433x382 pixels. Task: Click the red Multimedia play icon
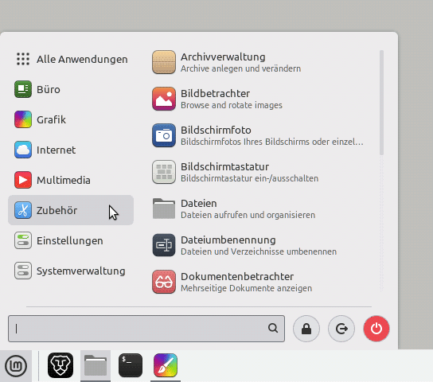tap(23, 180)
